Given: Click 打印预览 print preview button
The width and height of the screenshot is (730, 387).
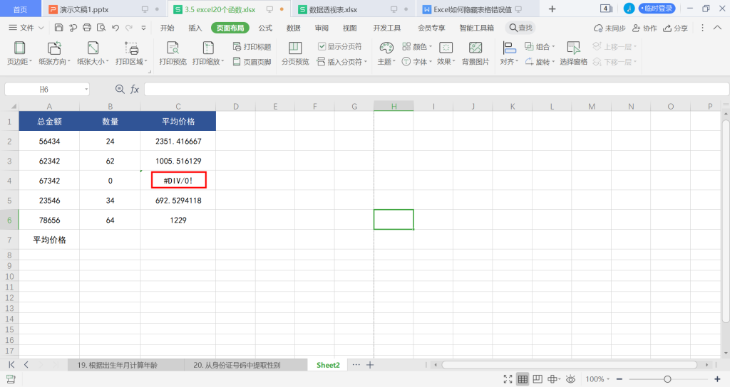Looking at the screenshot, I should [x=173, y=53].
